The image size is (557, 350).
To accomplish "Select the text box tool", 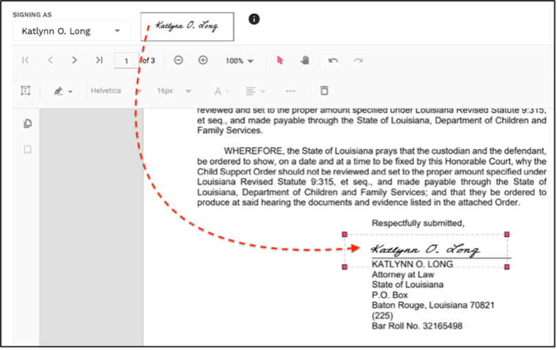I will click(25, 91).
